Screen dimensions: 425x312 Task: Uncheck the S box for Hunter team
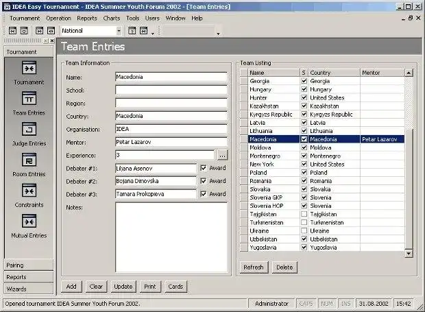[304, 97]
